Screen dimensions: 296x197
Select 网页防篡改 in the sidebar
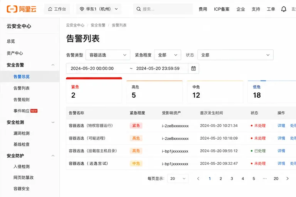(x=24, y=178)
